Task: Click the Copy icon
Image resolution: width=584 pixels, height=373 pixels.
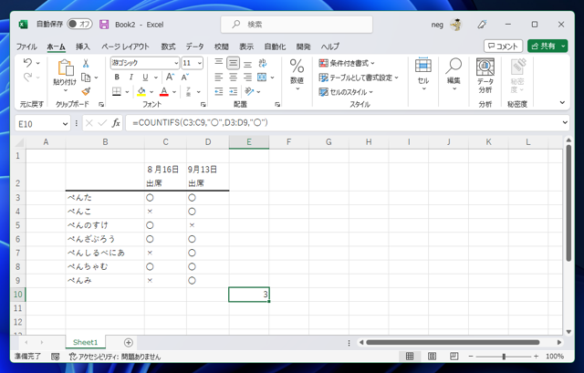Action: click(x=86, y=78)
